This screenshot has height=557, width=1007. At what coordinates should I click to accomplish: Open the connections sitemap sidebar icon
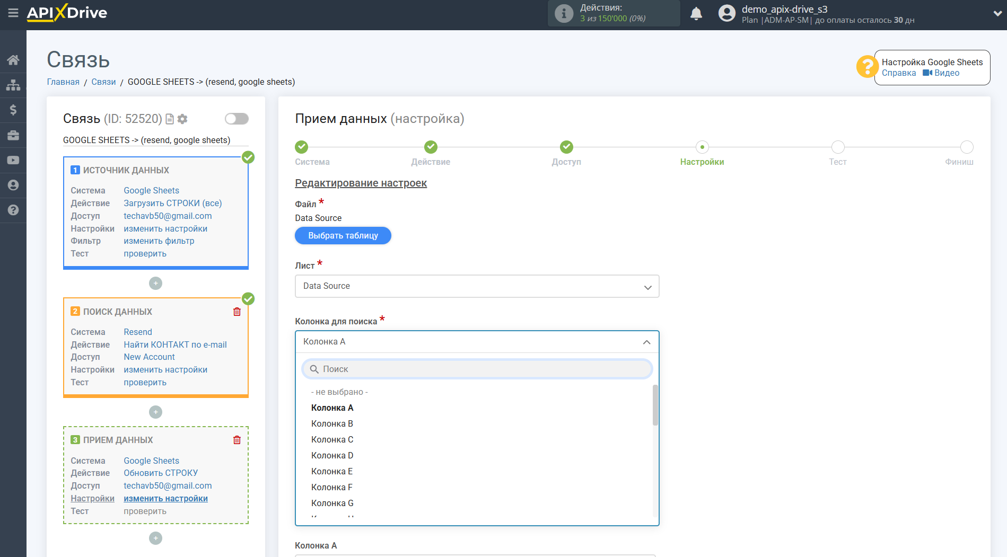[x=13, y=85]
